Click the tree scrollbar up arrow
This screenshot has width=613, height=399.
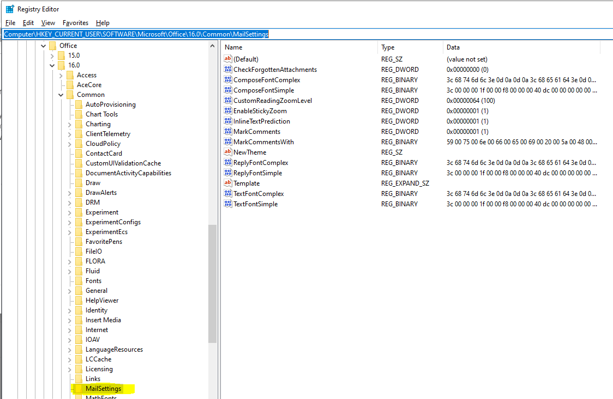click(212, 46)
